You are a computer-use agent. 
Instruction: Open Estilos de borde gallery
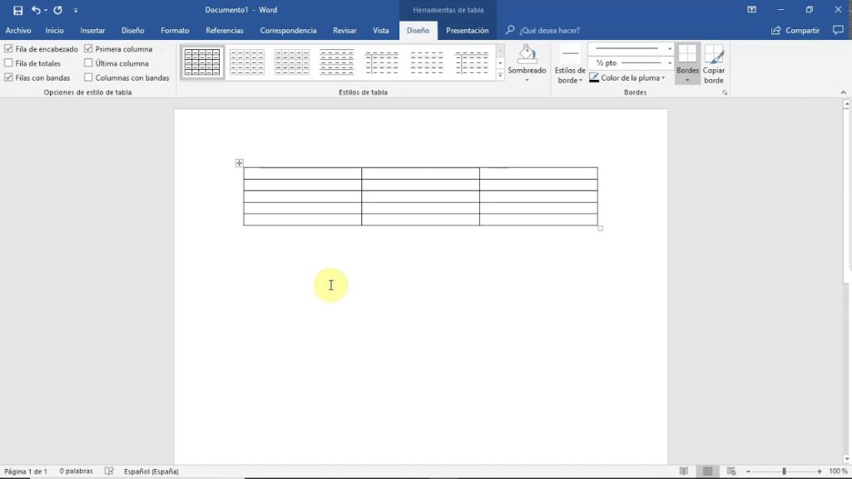[570, 65]
